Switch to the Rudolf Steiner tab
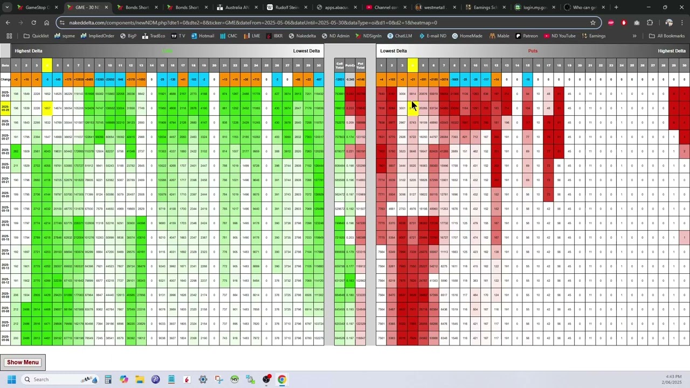690x388 pixels. pos(287,8)
